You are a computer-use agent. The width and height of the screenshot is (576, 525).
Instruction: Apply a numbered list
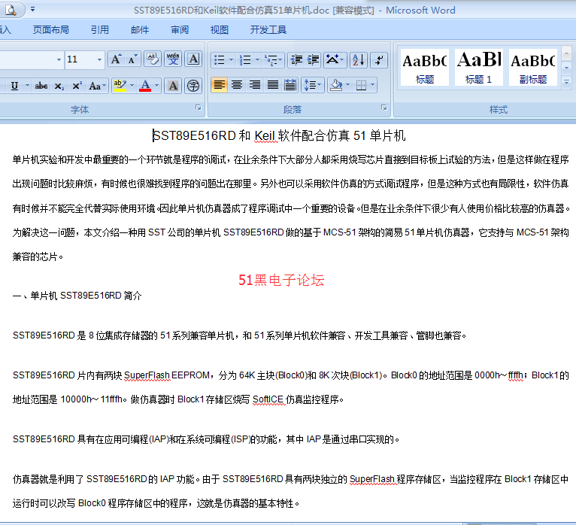point(244,60)
